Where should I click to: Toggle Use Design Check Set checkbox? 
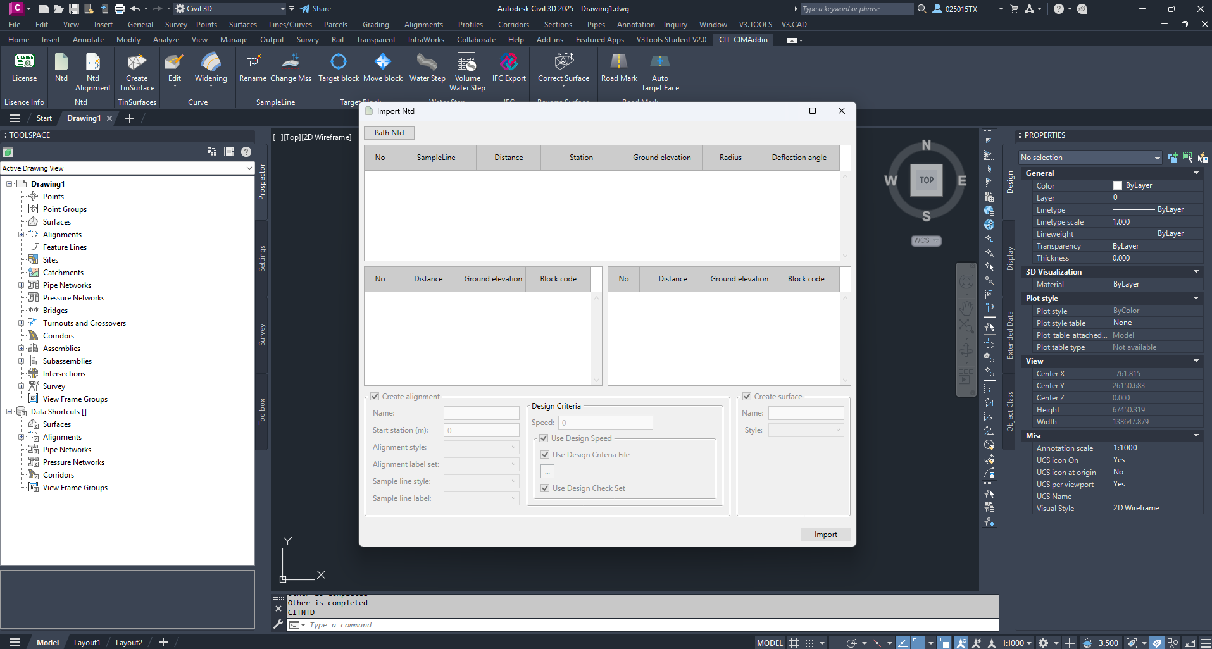(545, 488)
